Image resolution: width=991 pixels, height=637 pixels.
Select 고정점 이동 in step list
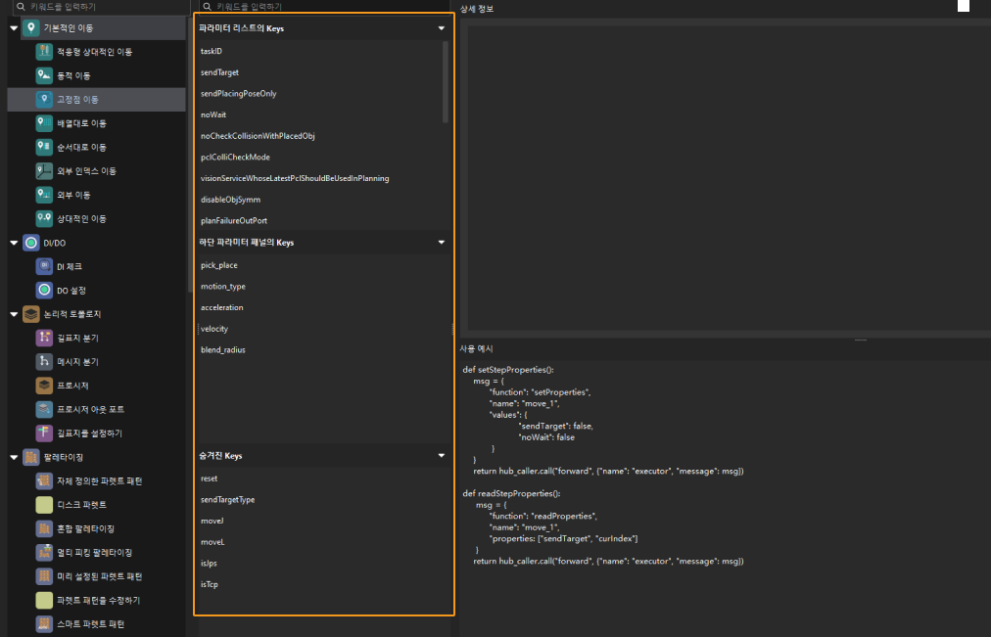[x=77, y=100]
